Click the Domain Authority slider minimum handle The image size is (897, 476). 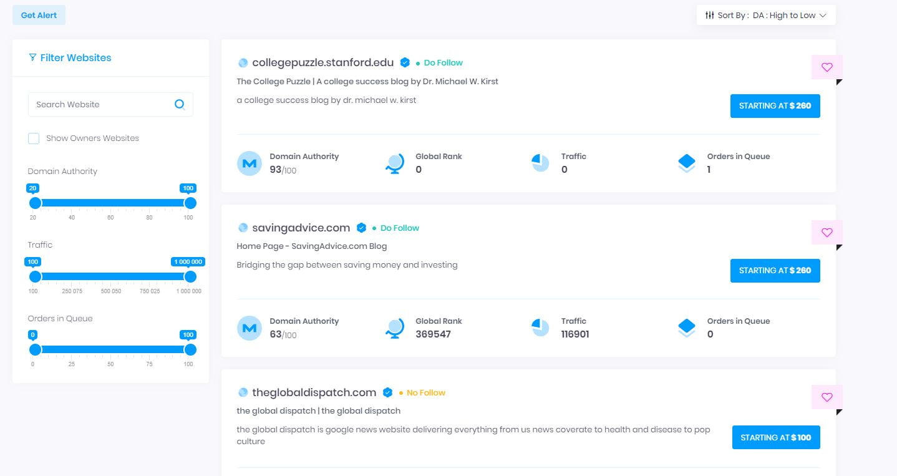36,203
